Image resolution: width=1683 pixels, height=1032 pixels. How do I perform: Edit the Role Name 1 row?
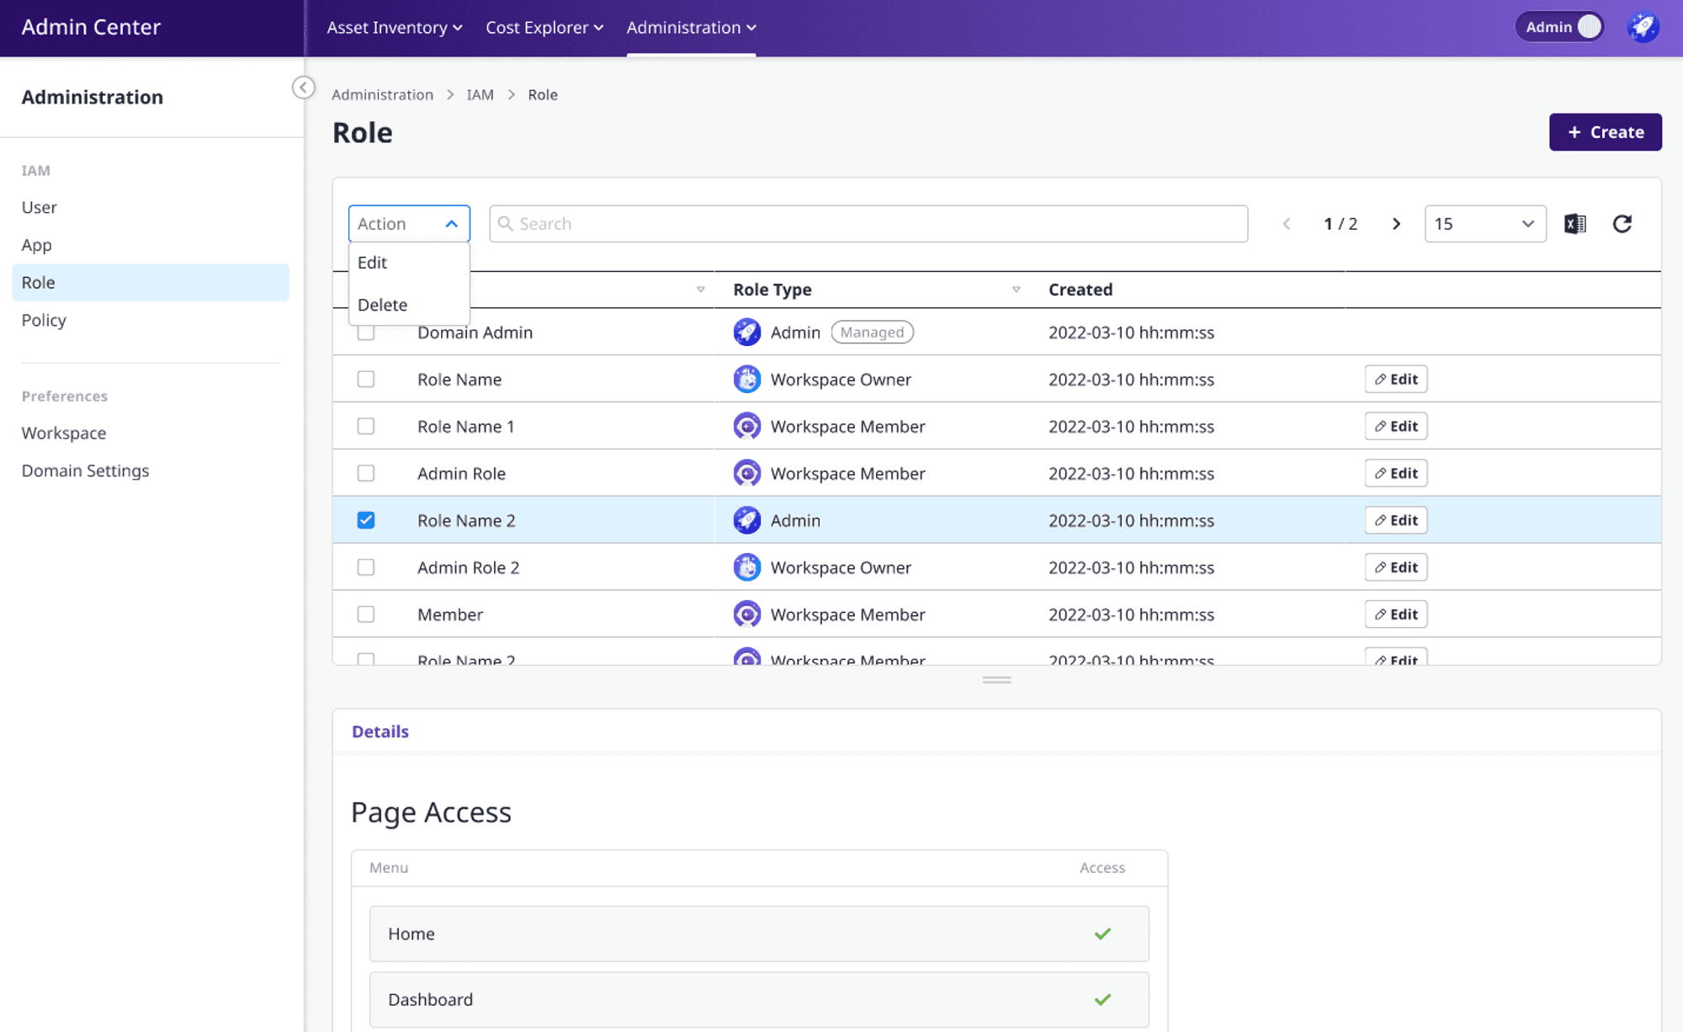pyautogui.click(x=1395, y=427)
